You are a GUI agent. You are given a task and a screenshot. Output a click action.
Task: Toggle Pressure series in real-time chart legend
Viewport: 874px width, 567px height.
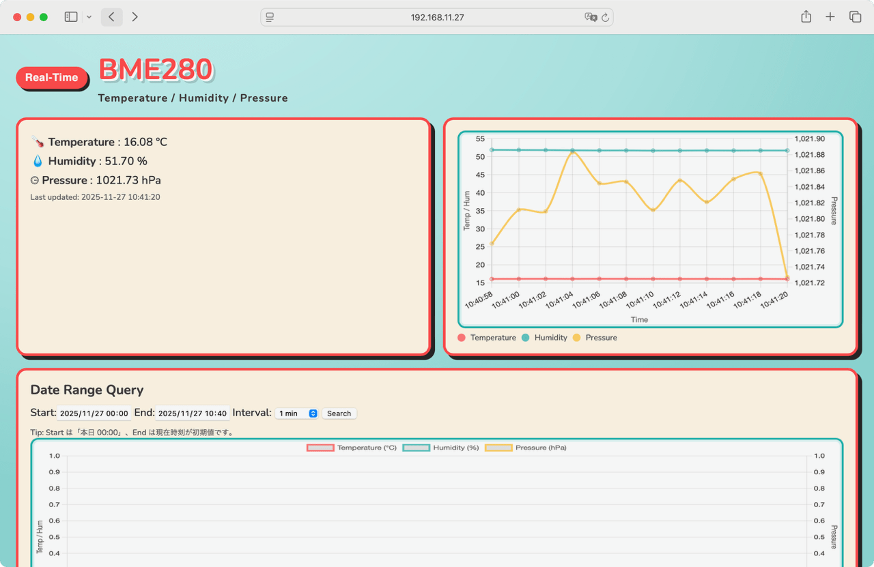pos(595,338)
